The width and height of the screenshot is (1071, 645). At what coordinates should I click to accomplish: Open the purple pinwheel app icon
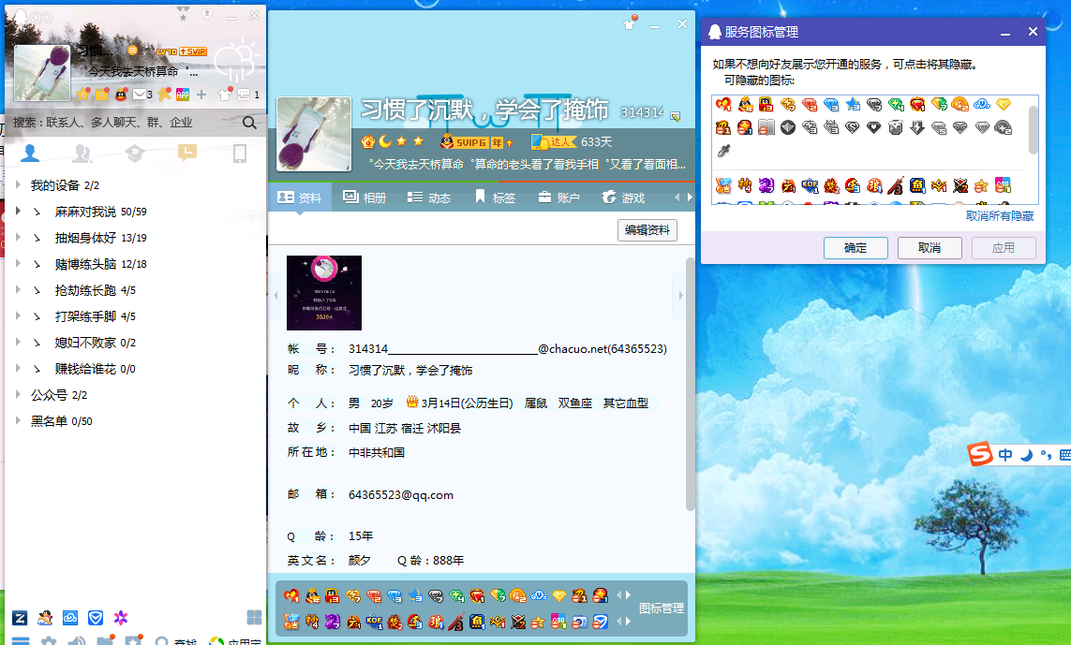pos(121,618)
